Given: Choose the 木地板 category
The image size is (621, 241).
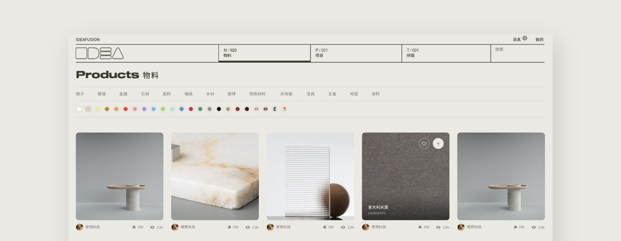Looking at the screenshot, I should tap(286, 94).
